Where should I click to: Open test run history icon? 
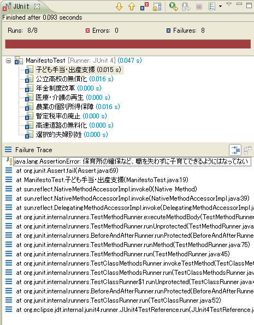(x=211, y=7)
